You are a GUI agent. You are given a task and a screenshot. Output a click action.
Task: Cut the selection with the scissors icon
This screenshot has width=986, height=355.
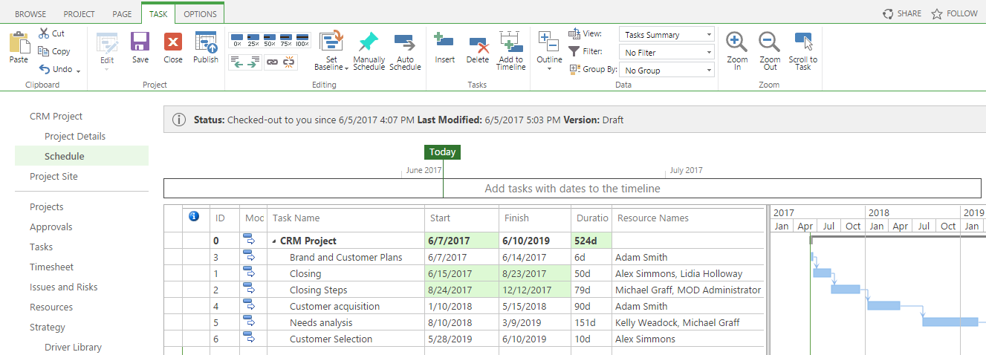click(45, 33)
